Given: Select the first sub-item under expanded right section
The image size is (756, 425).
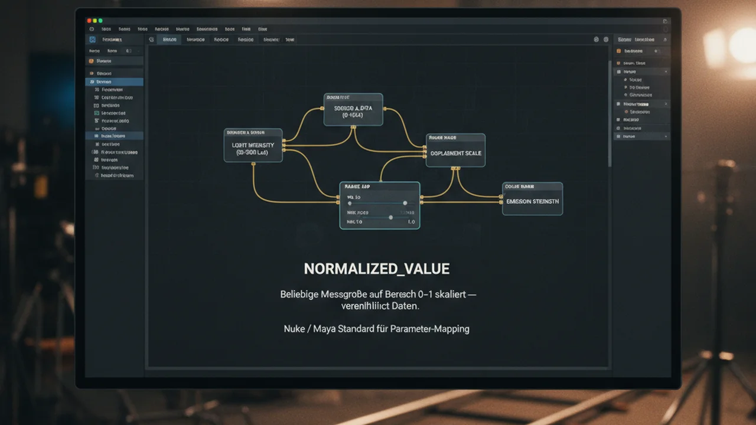Looking at the screenshot, I should coord(636,79).
